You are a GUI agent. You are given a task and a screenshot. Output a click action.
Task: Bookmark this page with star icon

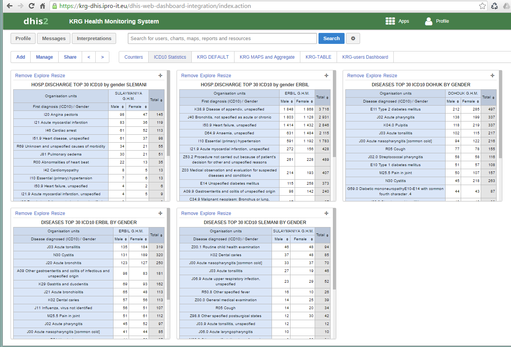pyautogui.click(x=482, y=6)
